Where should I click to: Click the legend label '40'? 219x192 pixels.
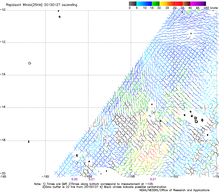190,8
